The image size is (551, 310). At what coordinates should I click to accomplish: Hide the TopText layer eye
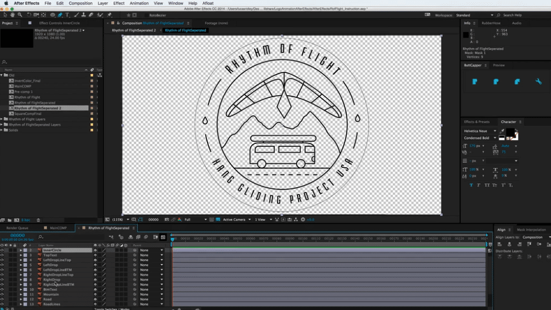coord(2,255)
